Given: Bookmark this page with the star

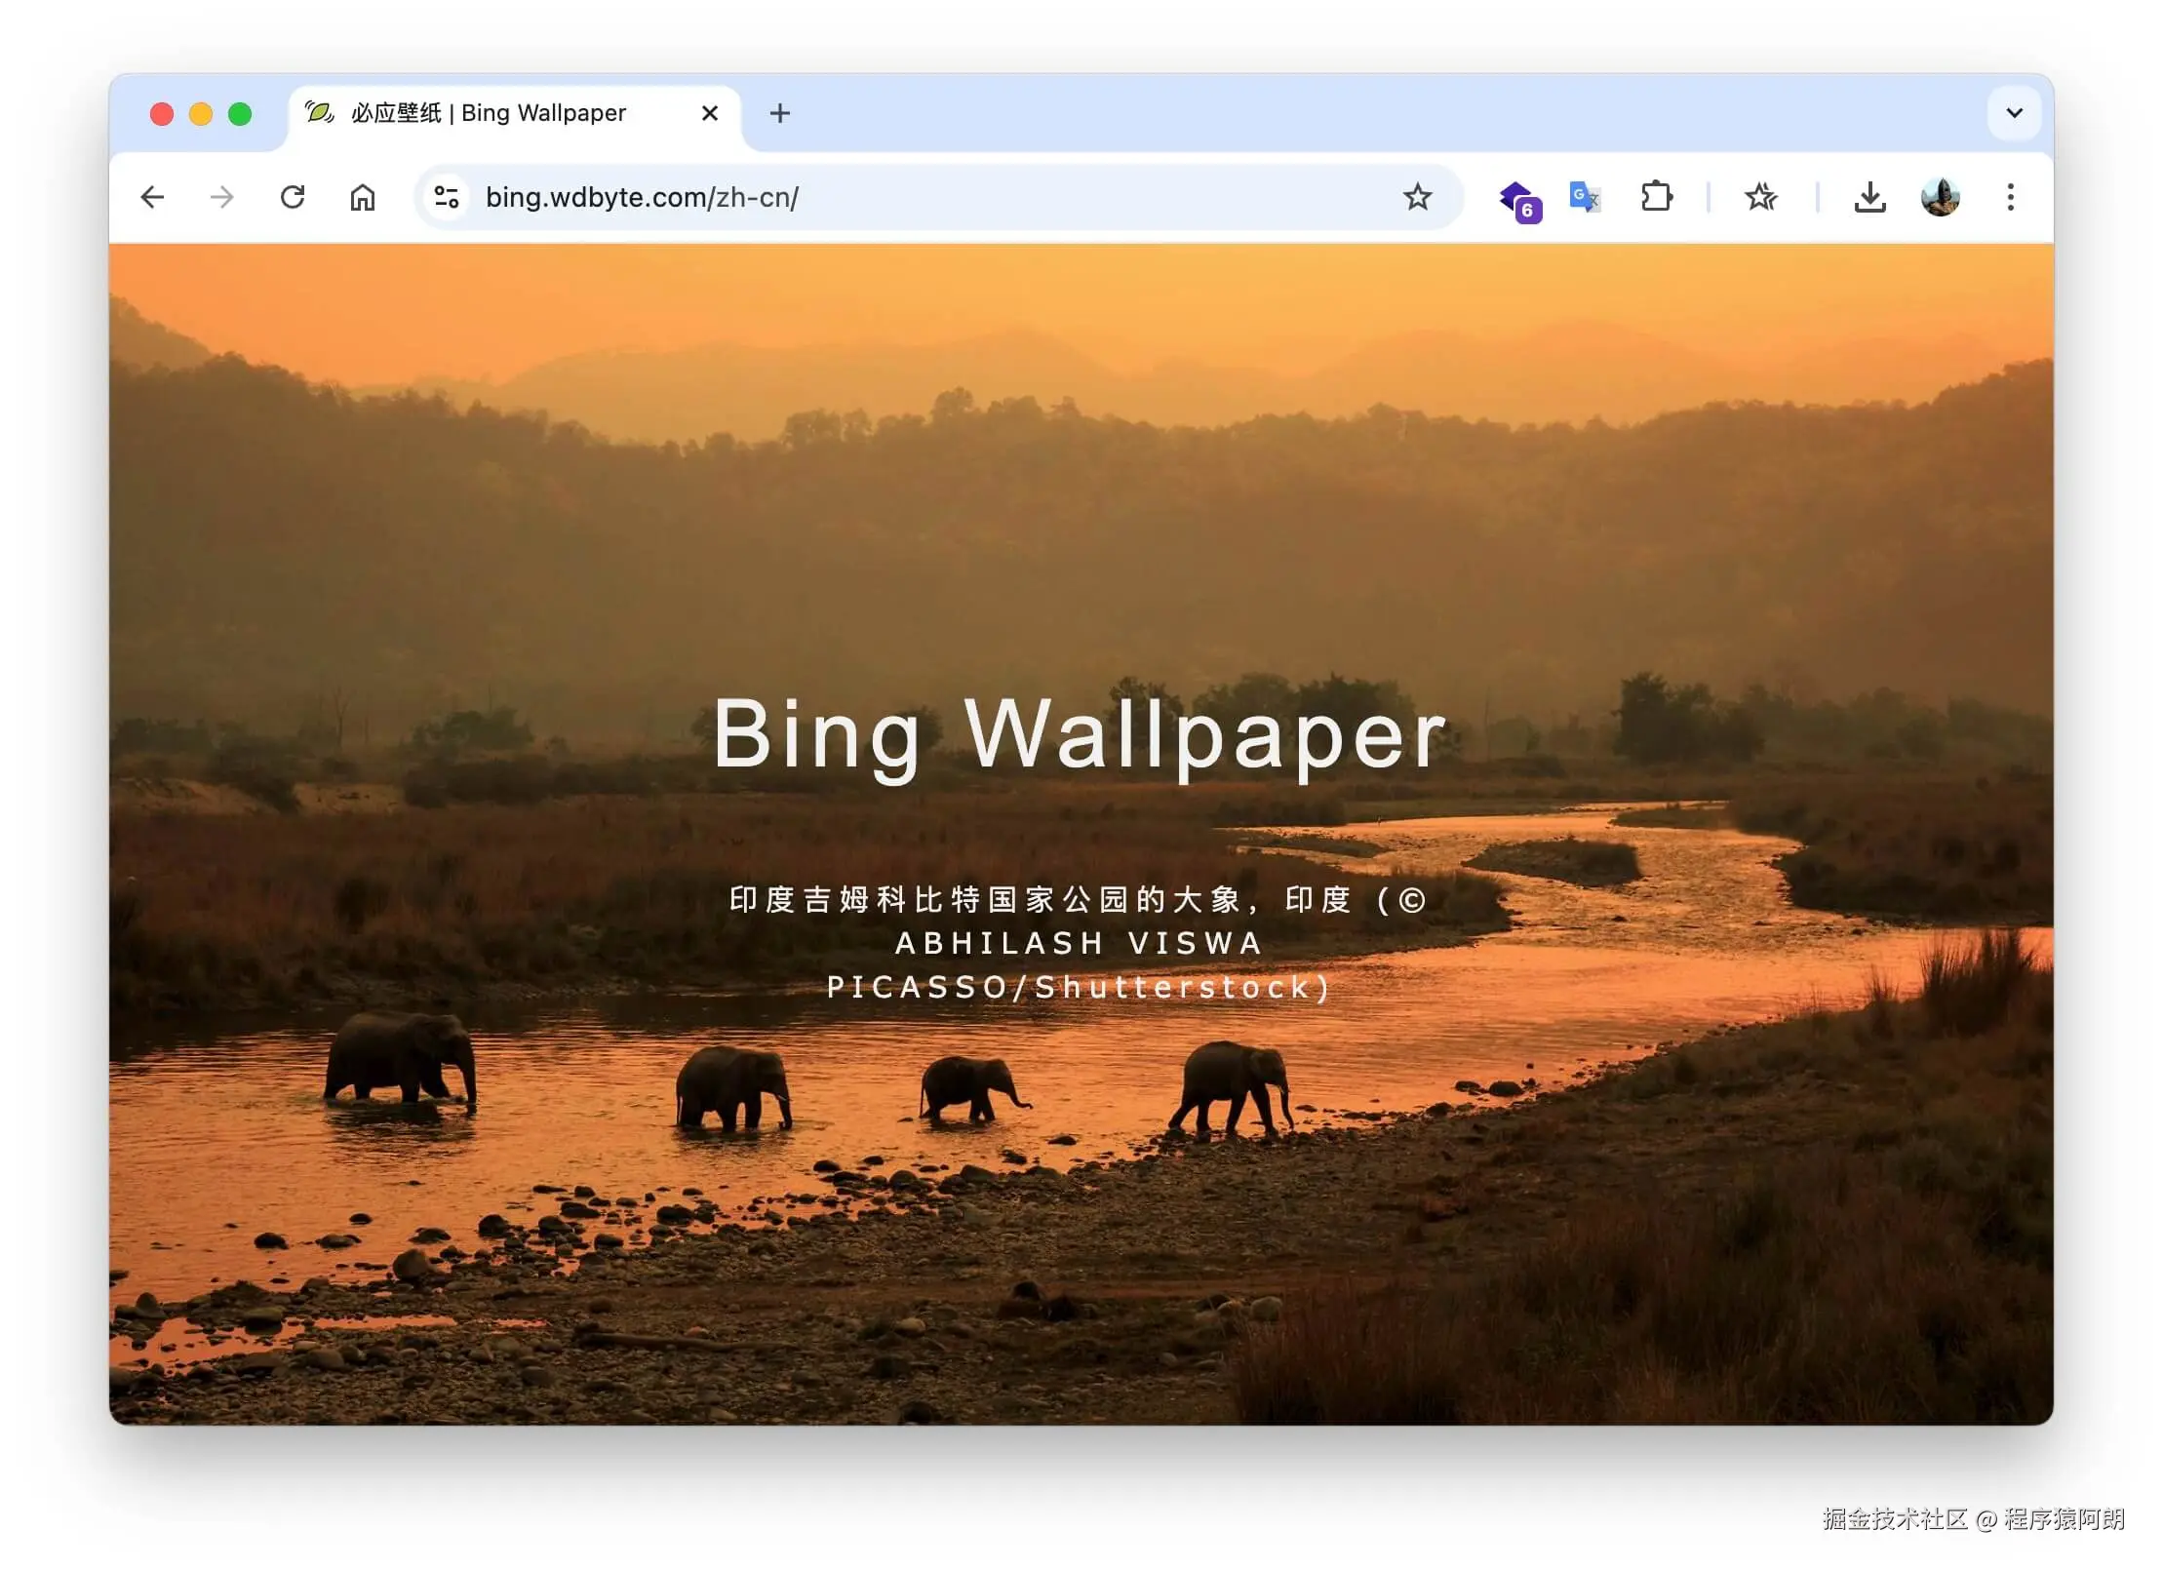Looking at the screenshot, I should tap(1417, 198).
